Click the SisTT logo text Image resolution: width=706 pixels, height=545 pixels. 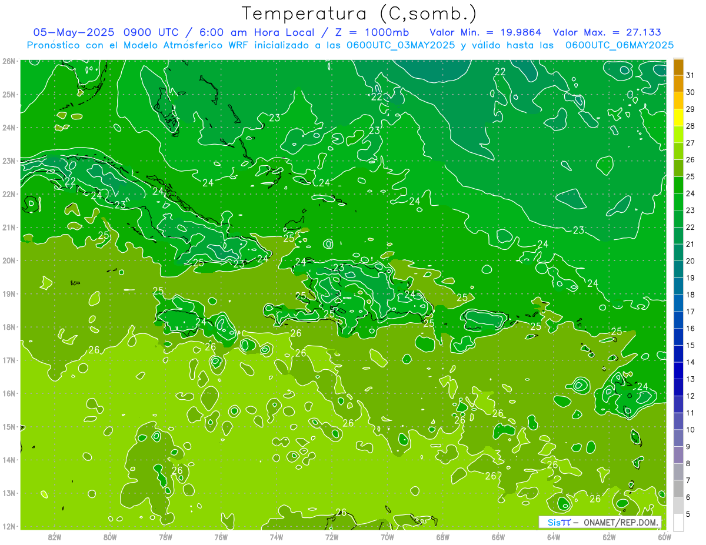(x=559, y=522)
